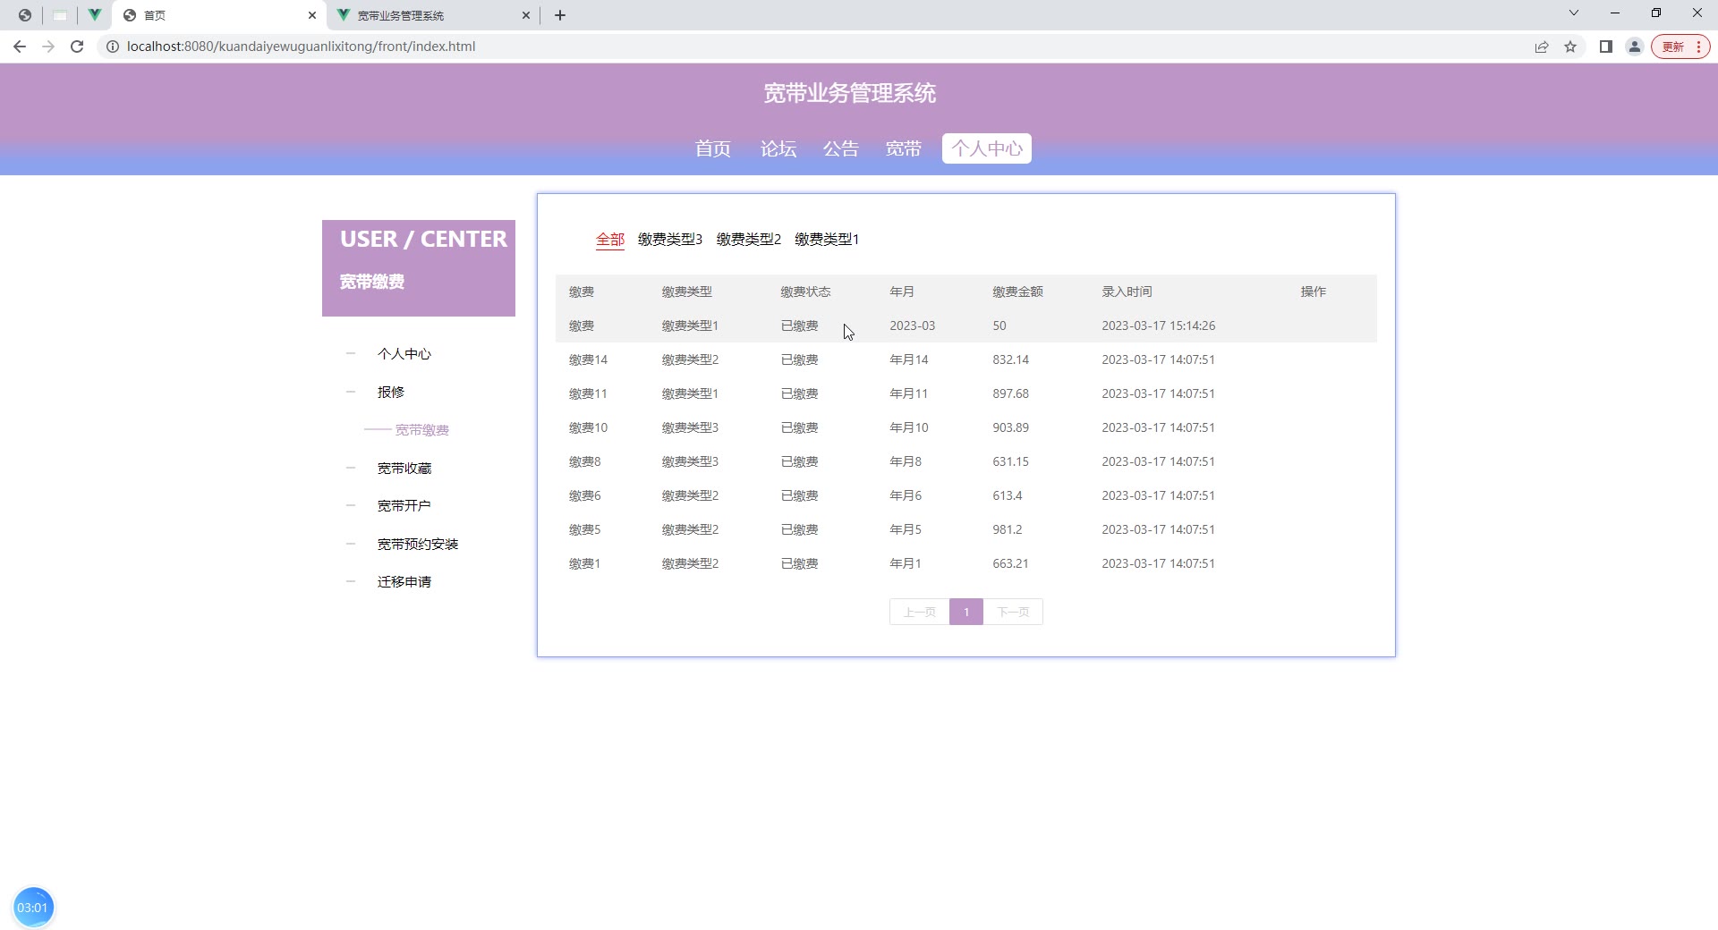
Task: Click the address bar URL field
Action: pyautogui.click(x=805, y=46)
